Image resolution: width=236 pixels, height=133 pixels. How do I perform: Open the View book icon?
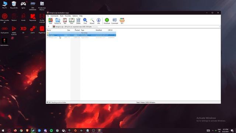pyautogui.click(x=72, y=21)
